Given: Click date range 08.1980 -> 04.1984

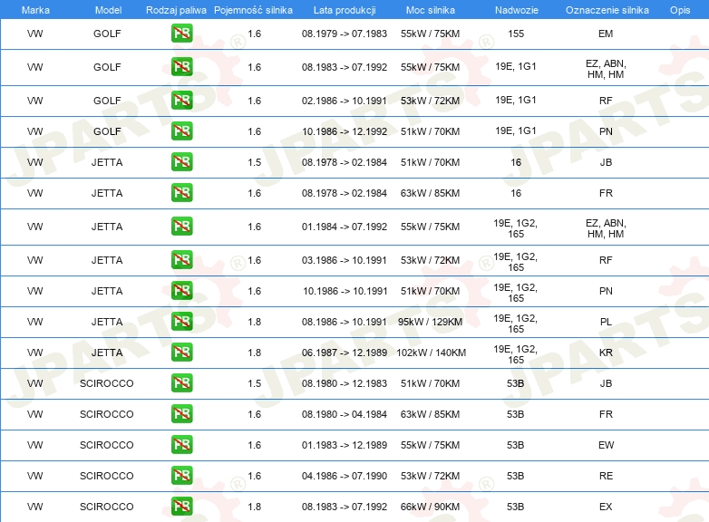Looking at the screenshot, I should point(345,414).
